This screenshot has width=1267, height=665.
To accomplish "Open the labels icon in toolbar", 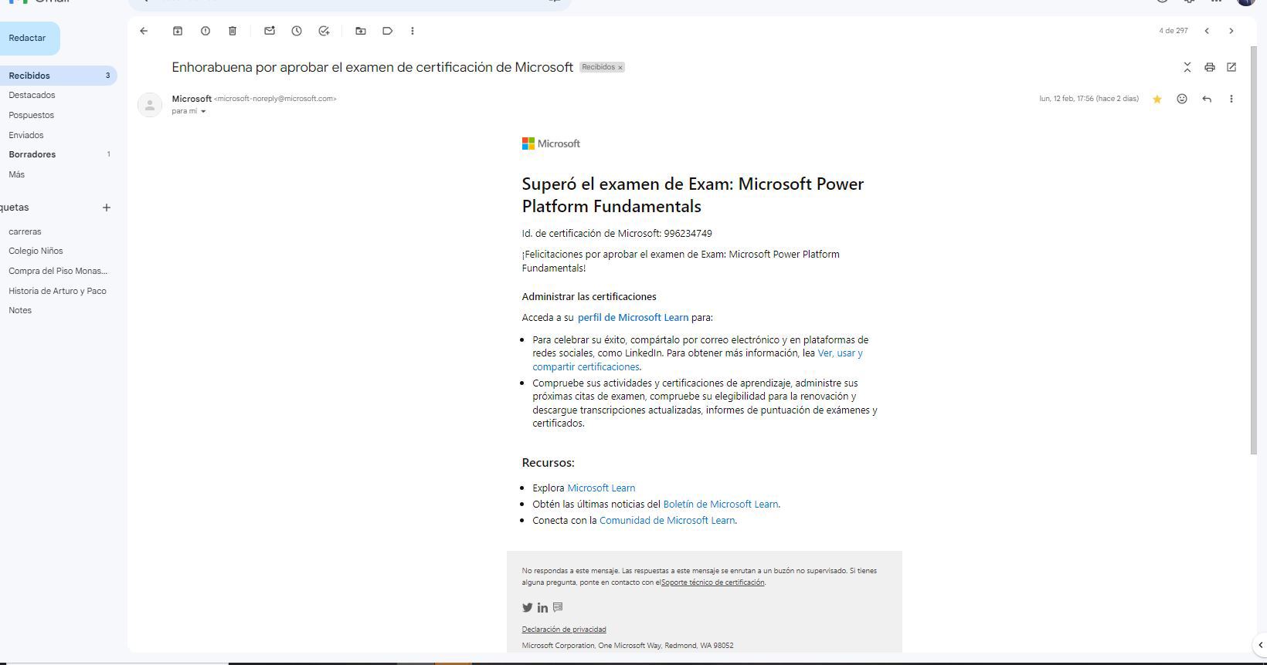I will point(388,31).
